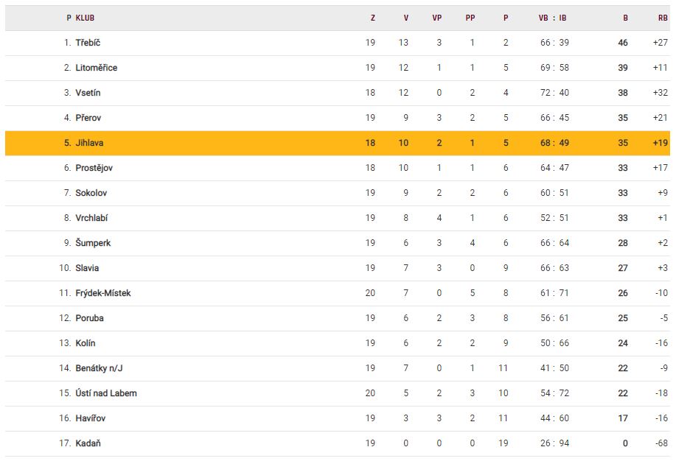Select Slavia in the table
The height and width of the screenshot is (461, 676).
[x=87, y=268]
